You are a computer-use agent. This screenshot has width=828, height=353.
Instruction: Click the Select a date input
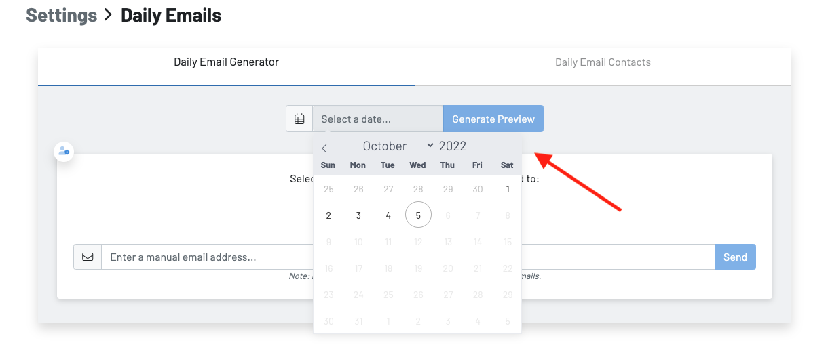377,119
